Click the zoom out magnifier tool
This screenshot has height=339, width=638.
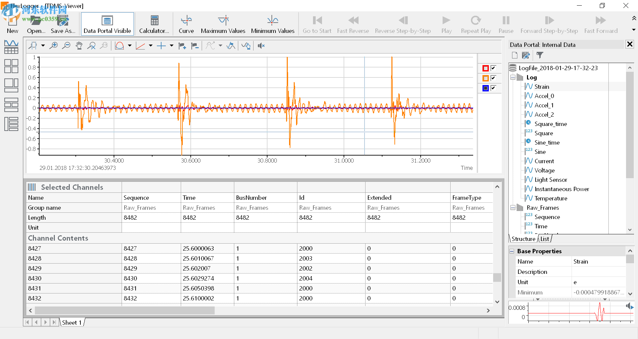(66, 46)
